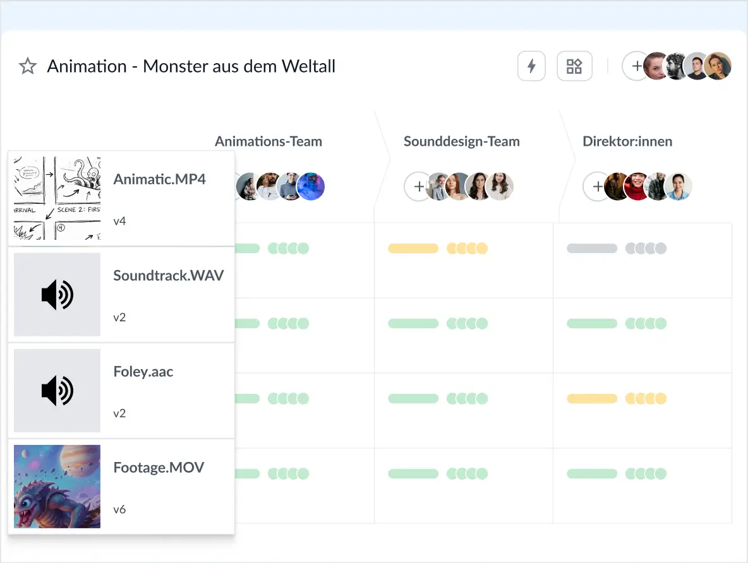Select the Sounddesign-Team stage header
748x563 pixels.
(x=462, y=141)
